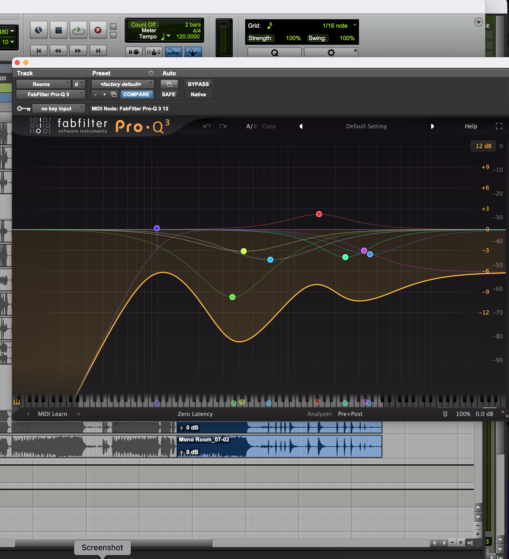Click the Go to End transport button
Screen dimensions: 509x559
98,51
